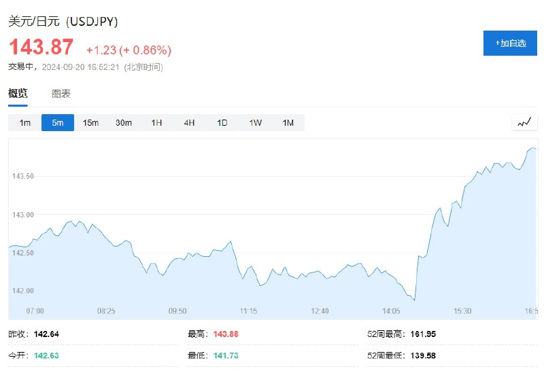The width and height of the screenshot is (544, 371).
Task: Click the chart peak near 16:50
Action: point(532,148)
